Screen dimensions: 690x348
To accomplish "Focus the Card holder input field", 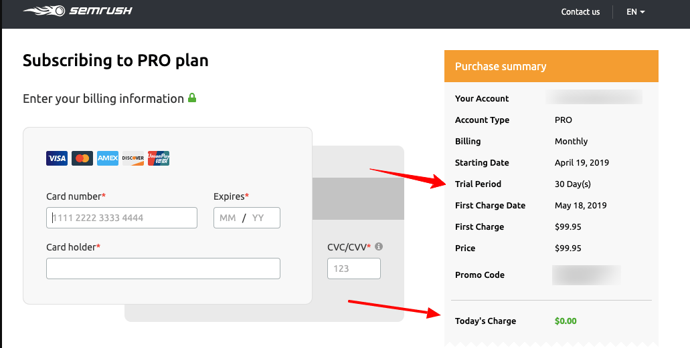I will [163, 268].
